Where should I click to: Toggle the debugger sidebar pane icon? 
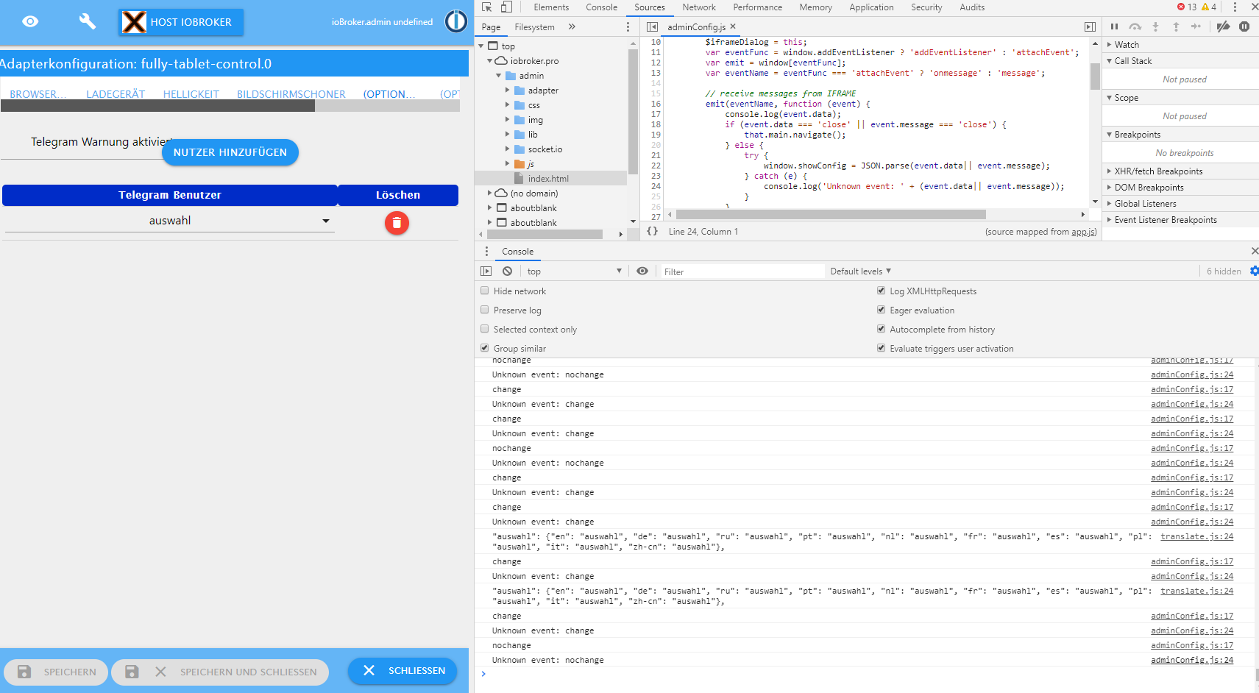[1090, 26]
